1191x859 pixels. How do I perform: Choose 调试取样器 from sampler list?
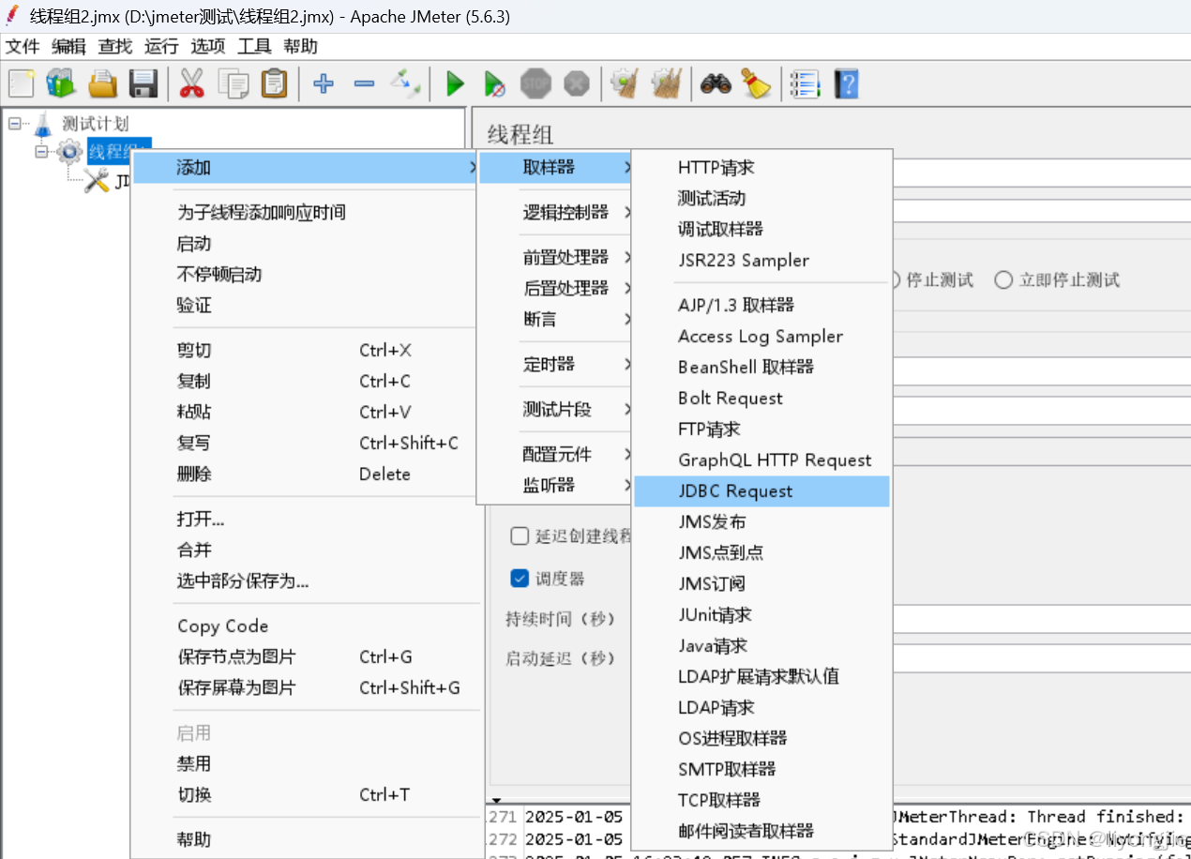point(761,229)
